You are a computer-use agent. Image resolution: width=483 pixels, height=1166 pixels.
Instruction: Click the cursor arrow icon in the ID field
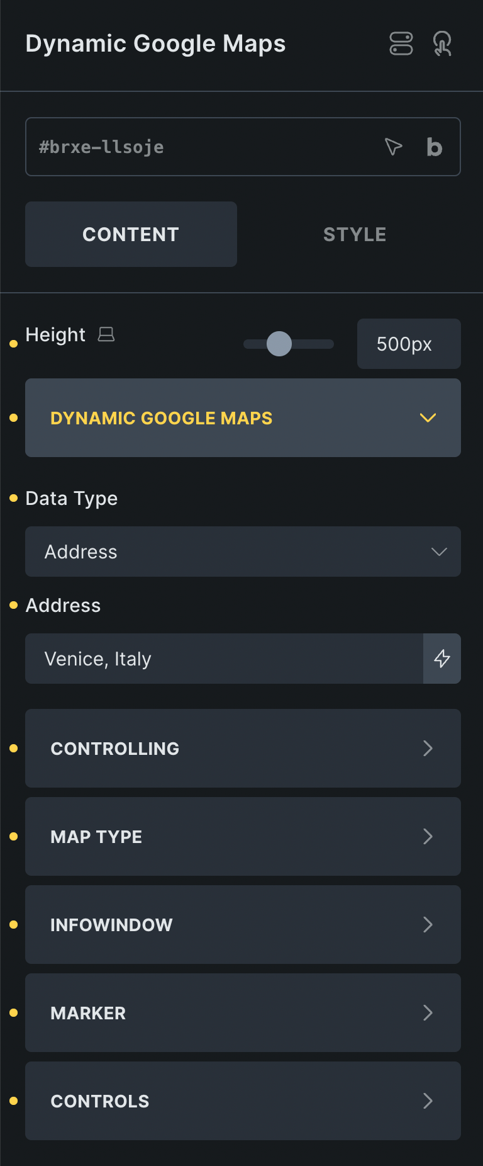tap(393, 146)
